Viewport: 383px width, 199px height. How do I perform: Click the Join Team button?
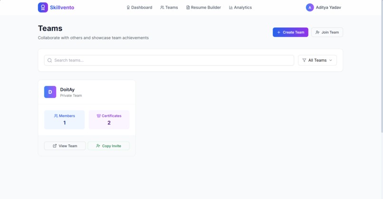pos(327,32)
